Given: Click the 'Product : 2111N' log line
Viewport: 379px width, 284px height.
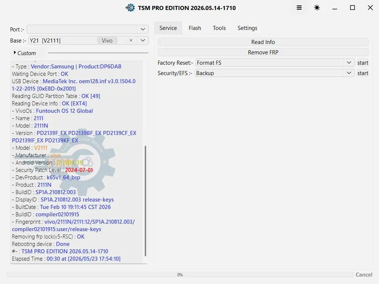Looking at the screenshot, I should tap(32, 185).
